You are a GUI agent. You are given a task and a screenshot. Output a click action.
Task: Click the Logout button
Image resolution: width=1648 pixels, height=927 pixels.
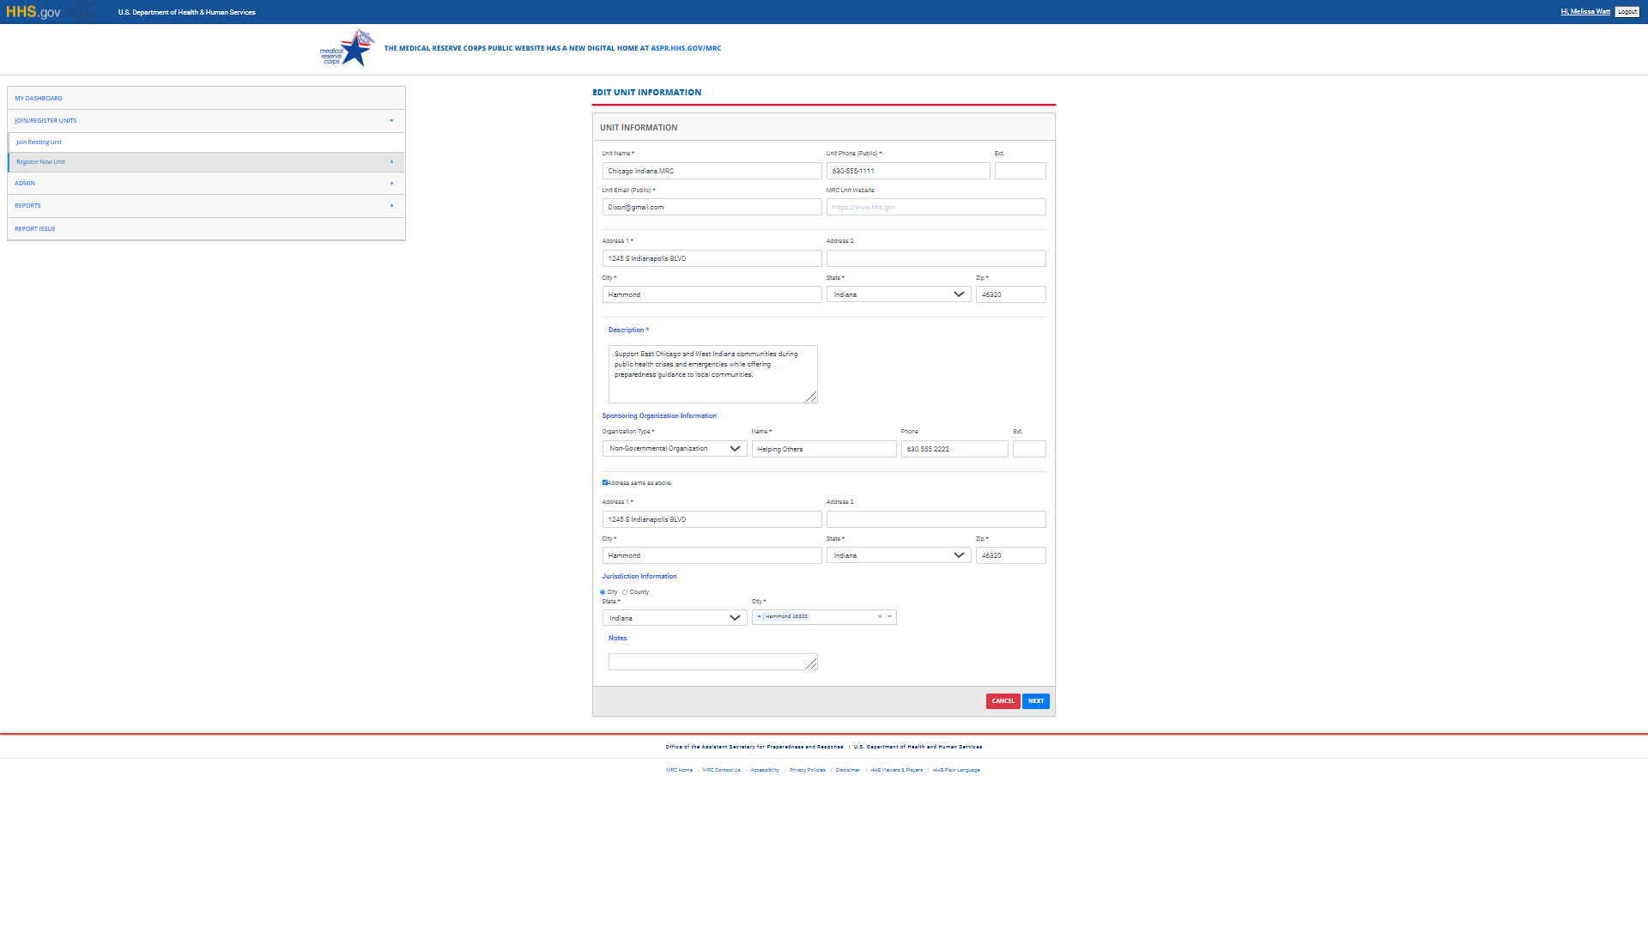(x=1627, y=12)
